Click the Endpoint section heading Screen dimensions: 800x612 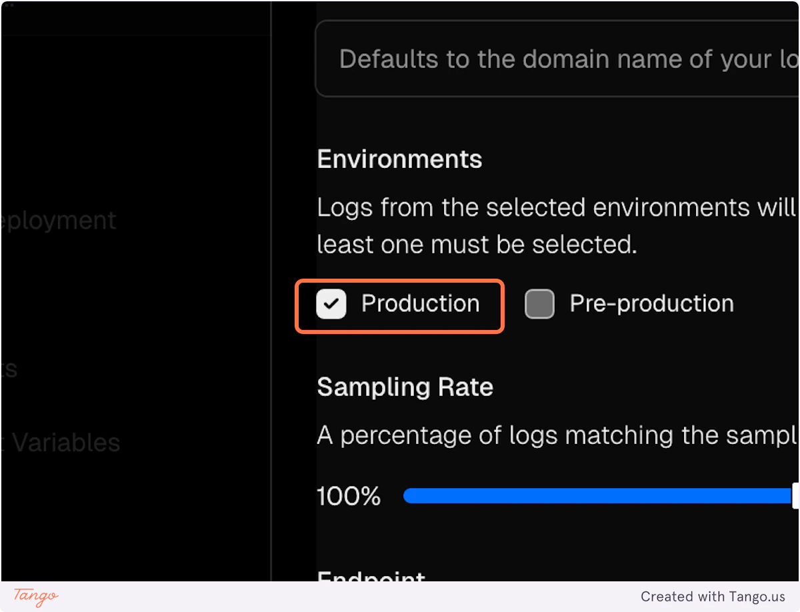click(x=371, y=579)
